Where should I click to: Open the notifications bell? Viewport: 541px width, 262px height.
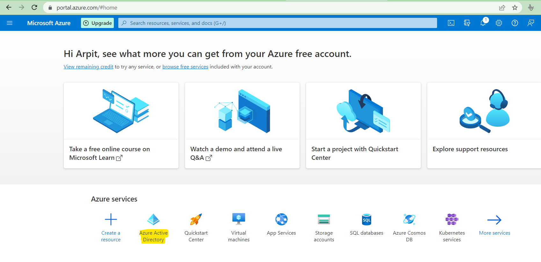483,23
